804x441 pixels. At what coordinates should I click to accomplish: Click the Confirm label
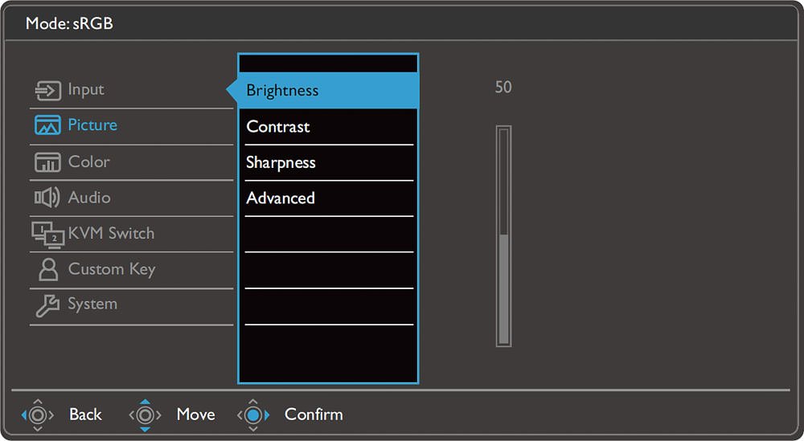[x=314, y=414]
